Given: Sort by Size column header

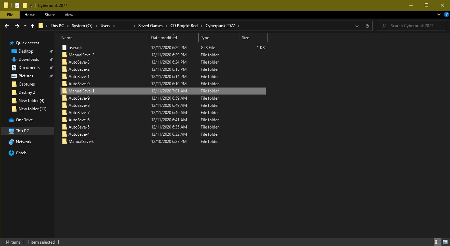Looking at the screenshot, I should tap(245, 38).
